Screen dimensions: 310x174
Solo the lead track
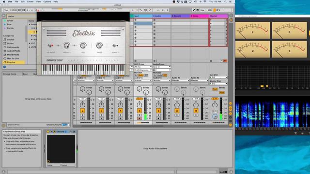tap(139, 115)
